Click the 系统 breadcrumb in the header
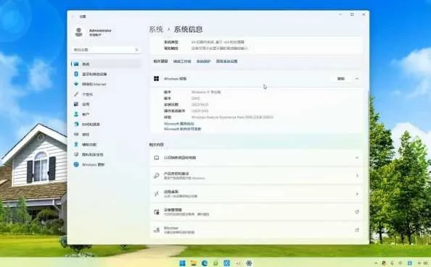Viewport: 431px width, 267px height. [x=156, y=29]
